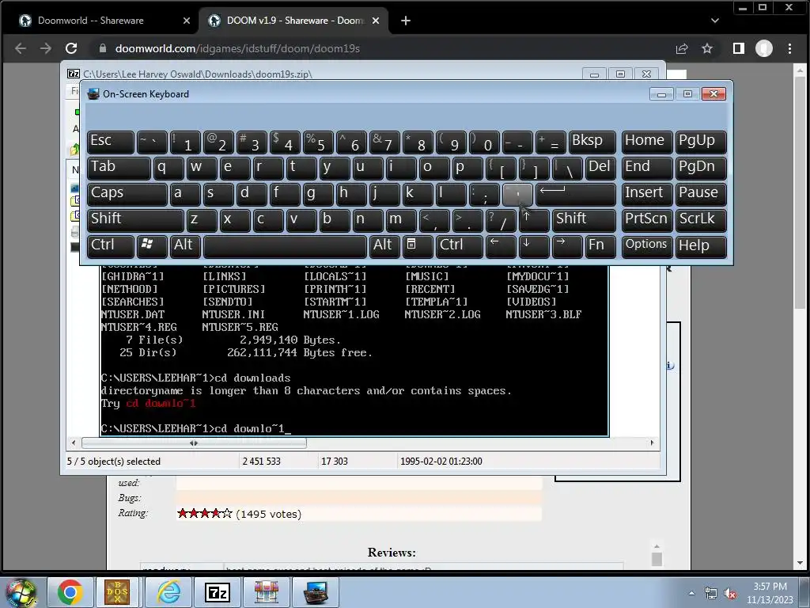Click the PrtScn key

pos(647,220)
